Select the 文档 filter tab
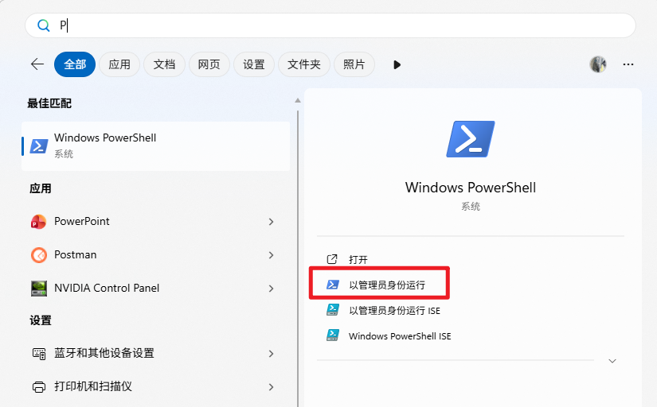This screenshot has height=407, width=657. (164, 64)
